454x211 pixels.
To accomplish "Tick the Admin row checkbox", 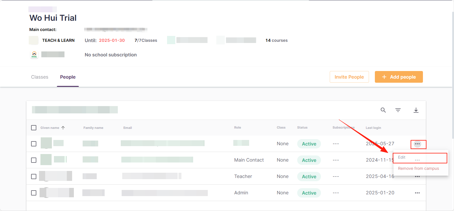I will click(x=34, y=193).
